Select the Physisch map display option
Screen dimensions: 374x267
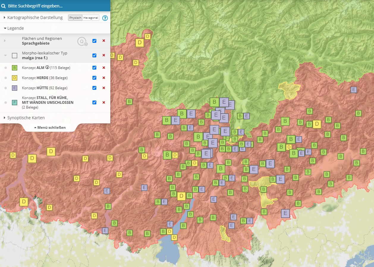pos(75,18)
